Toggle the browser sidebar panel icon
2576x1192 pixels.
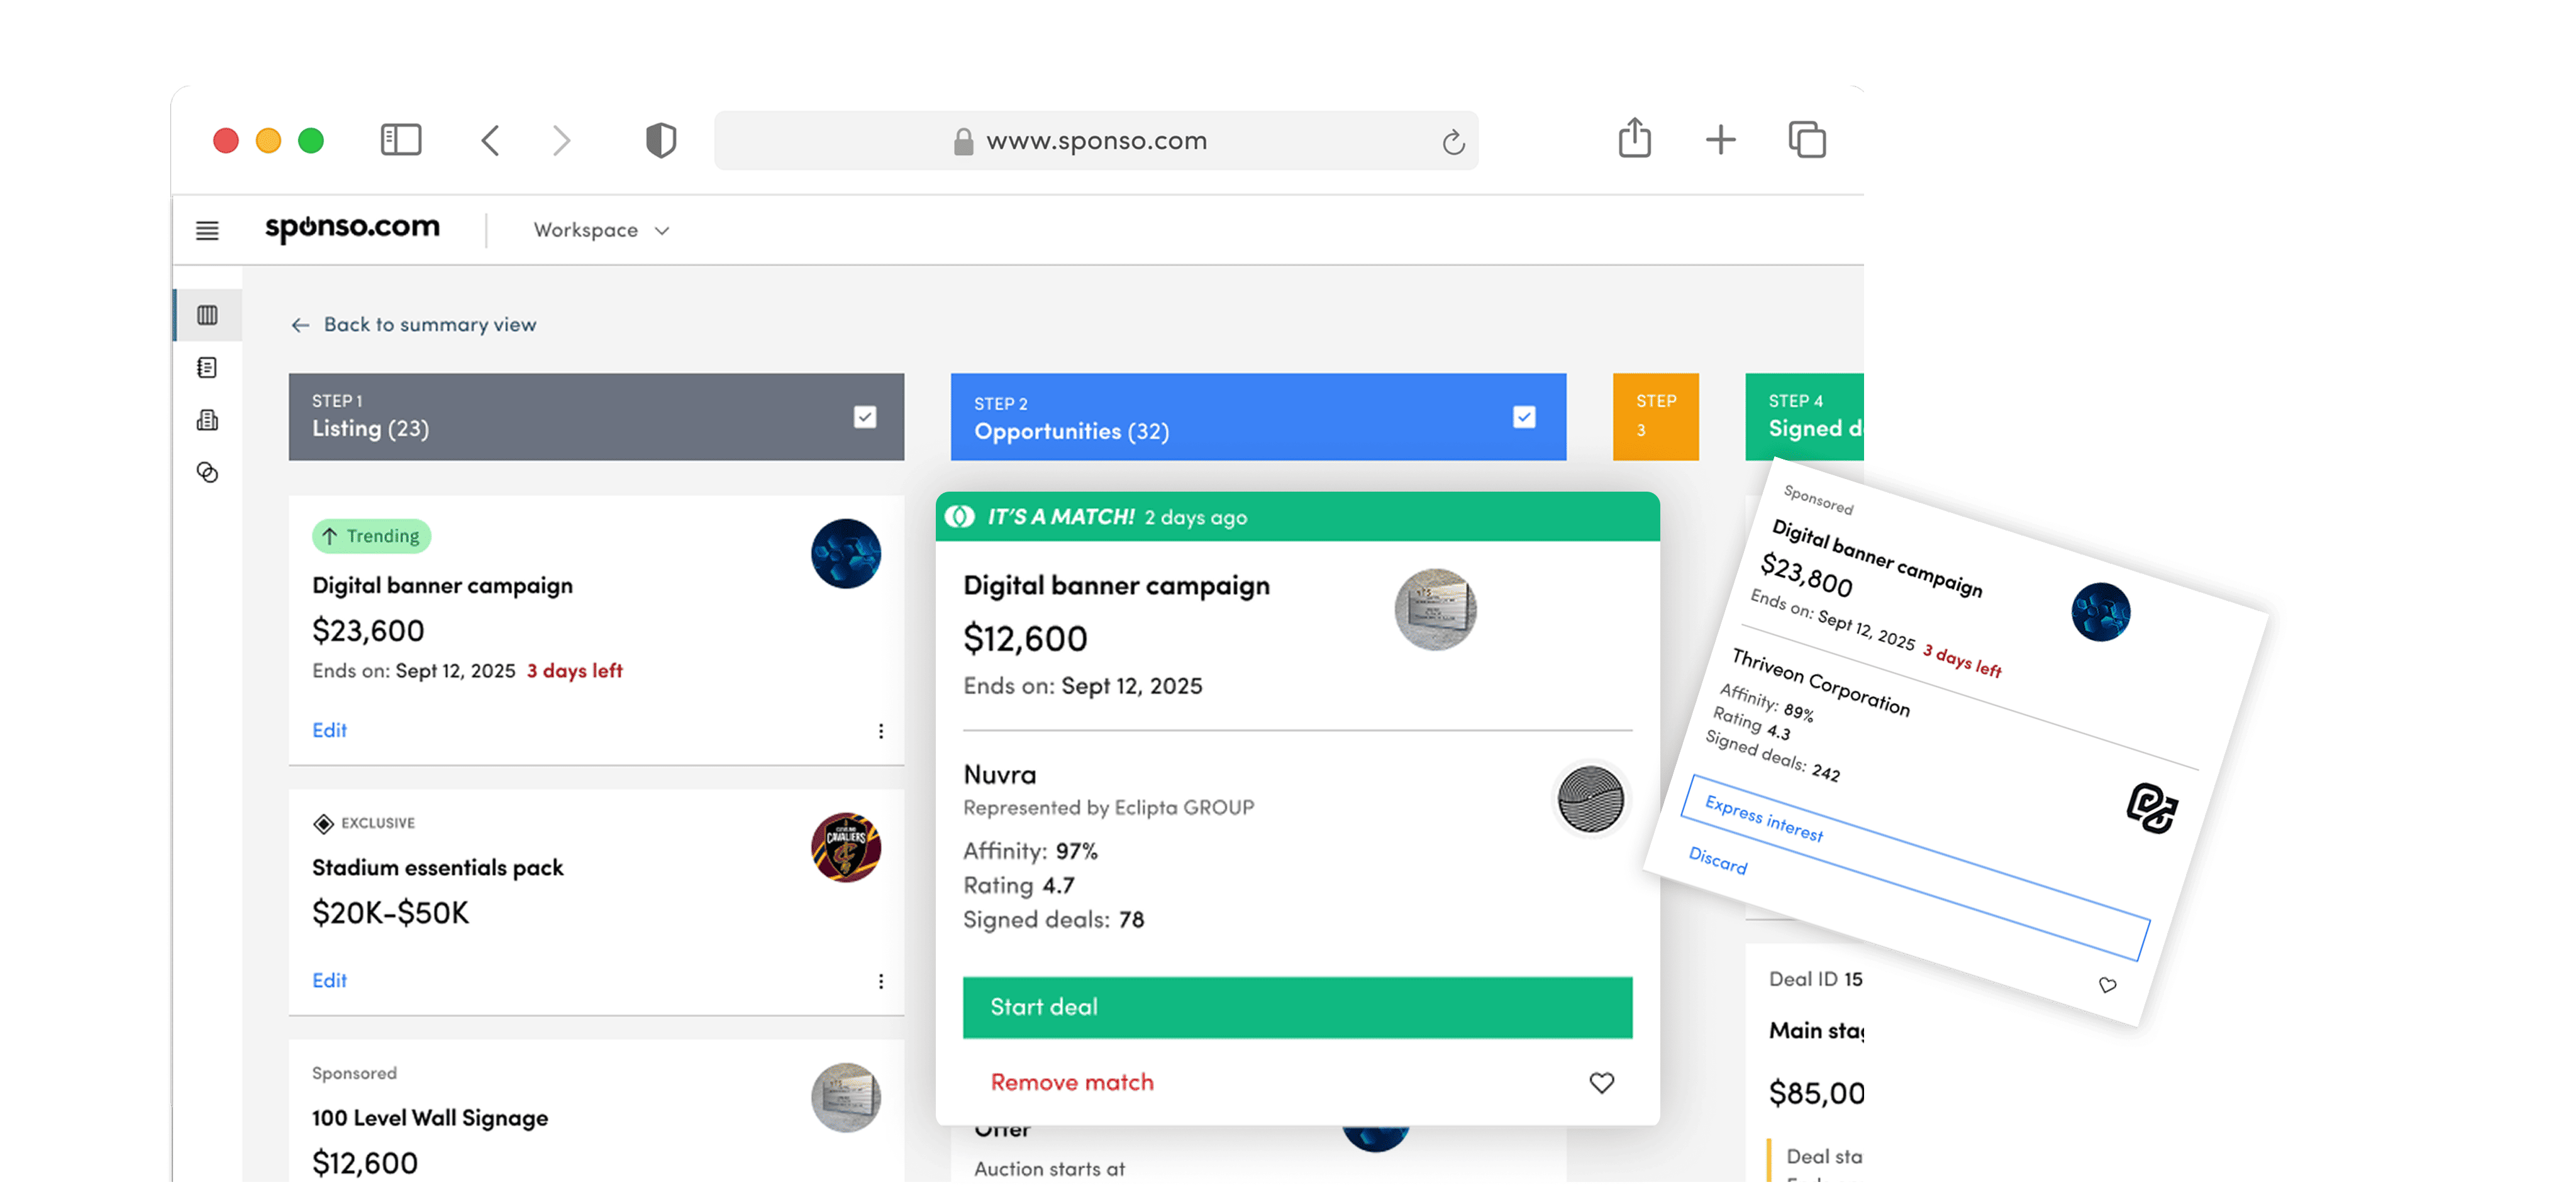pos(401,139)
